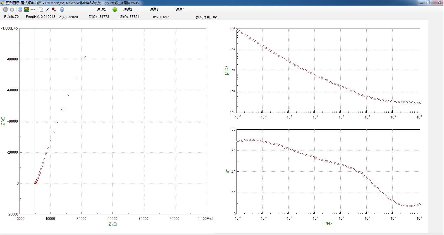Image resolution: width=444 pixels, height=235 pixels.
Task: Click the copy data icon
Action: coord(41,9)
